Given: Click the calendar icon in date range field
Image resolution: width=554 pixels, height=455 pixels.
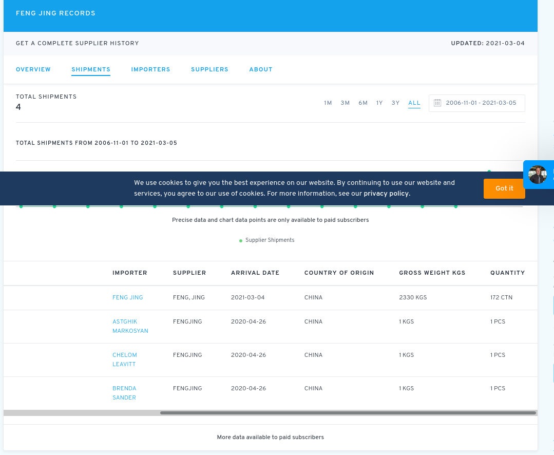Looking at the screenshot, I should pyautogui.click(x=437, y=103).
